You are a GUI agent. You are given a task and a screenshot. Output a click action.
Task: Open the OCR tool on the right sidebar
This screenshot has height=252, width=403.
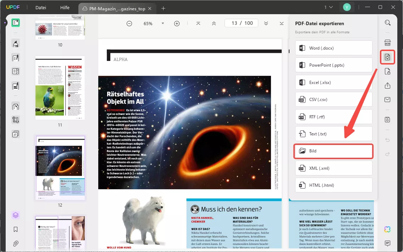point(387,43)
